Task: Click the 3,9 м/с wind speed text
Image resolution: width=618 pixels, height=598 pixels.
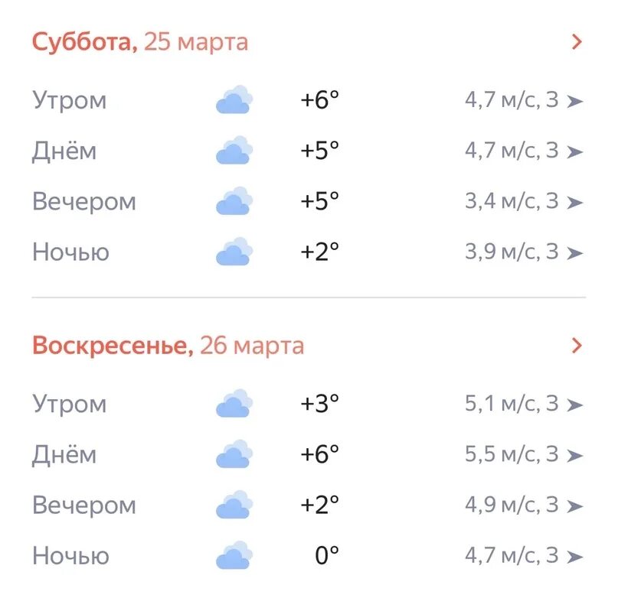Action: point(502,252)
